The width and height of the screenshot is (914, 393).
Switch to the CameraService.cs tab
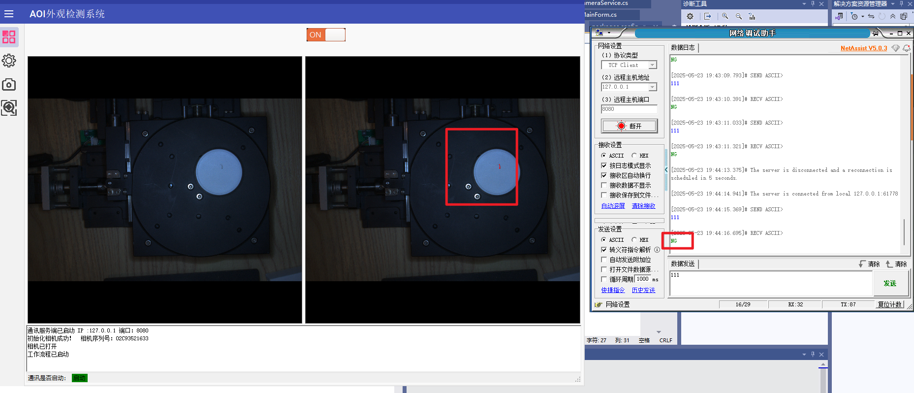[606, 3]
